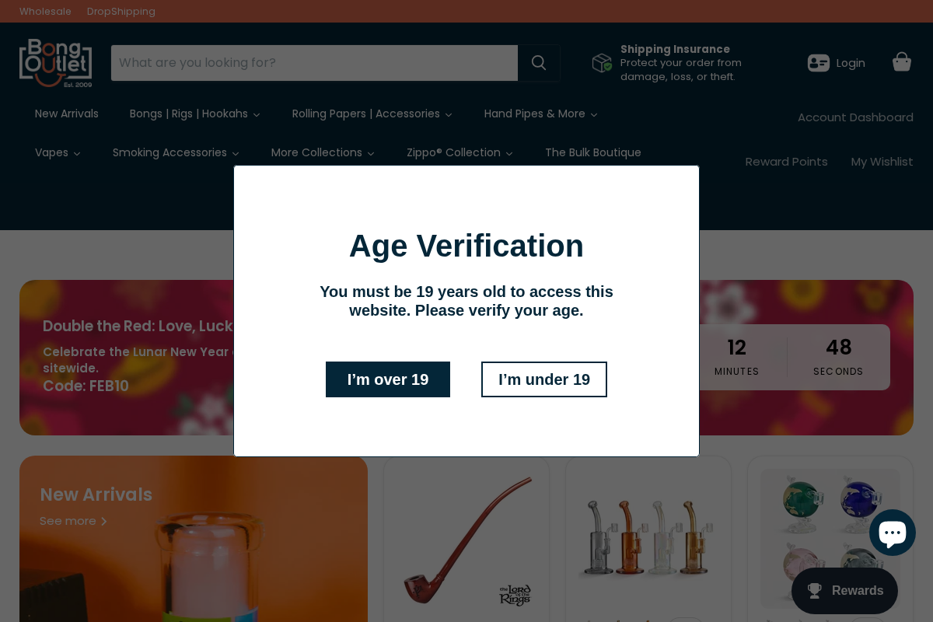Open the Lord of the Rings pipe thumbnail
The height and width of the screenshot is (622, 933).
[x=466, y=540]
